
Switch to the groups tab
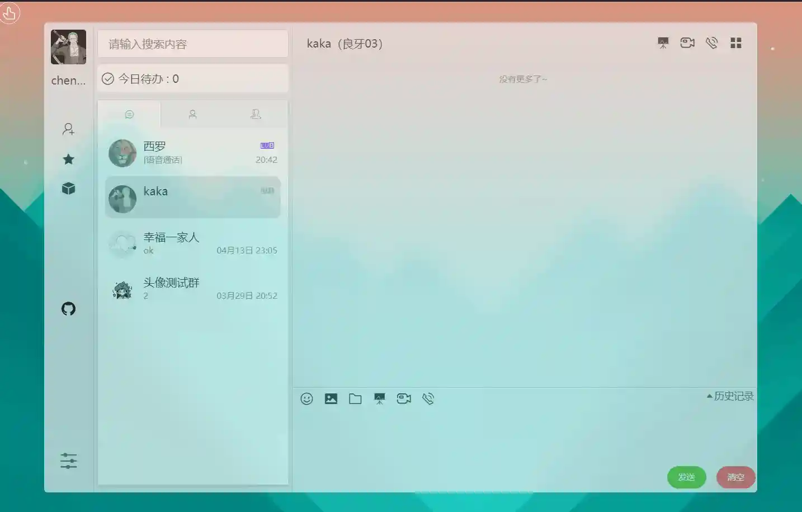coord(256,114)
